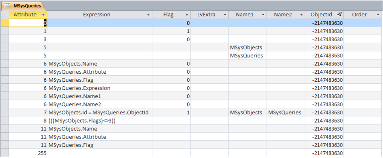Image resolution: width=383 pixels, height=158 pixels.
Task: Click Flag cell with 0 in Attribute 3 row
Action: tap(171, 39)
